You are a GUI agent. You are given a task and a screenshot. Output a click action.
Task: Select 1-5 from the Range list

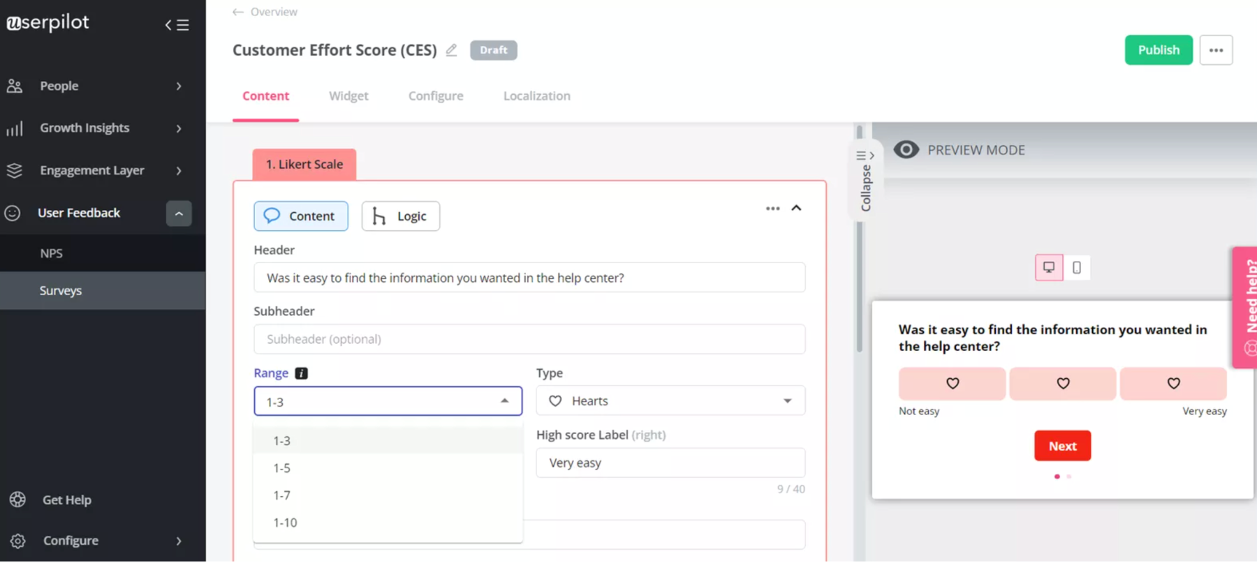click(x=282, y=468)
